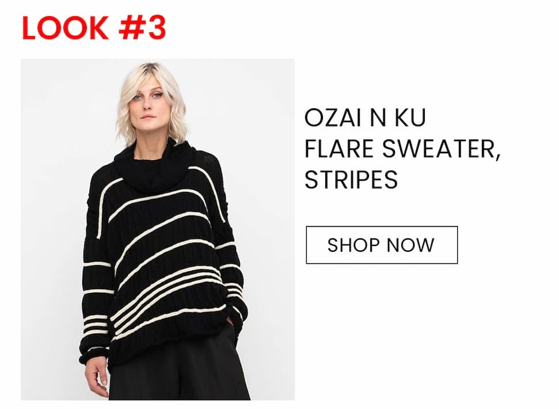Viewport: 559px width, 409px height.
Task: Click the word NOW inside the button
Action: [410, 245]
